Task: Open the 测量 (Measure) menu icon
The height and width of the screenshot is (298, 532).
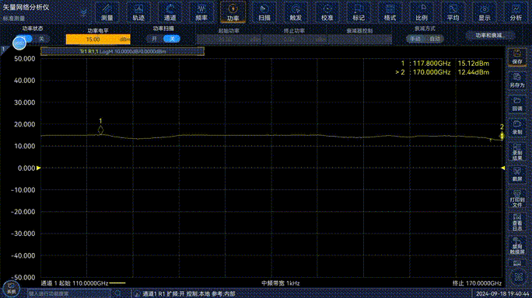Action: coord(107,12)
